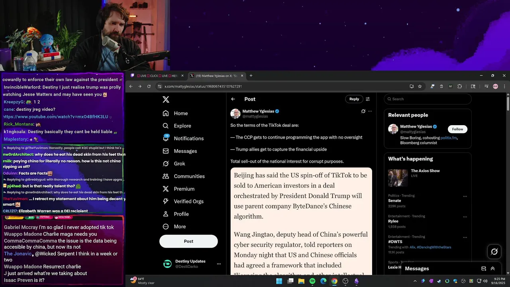This screenshot has height=287, width=510.
Task: Click browser back arrow
Action: tap(131, 86)
